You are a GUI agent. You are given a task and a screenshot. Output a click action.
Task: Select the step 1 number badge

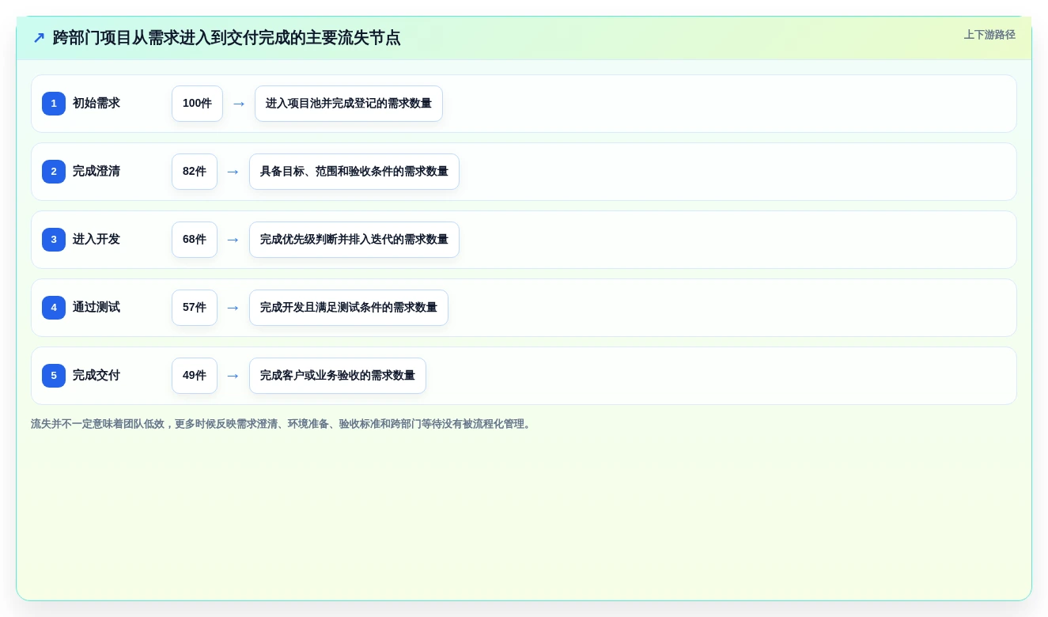click(54, 104)
